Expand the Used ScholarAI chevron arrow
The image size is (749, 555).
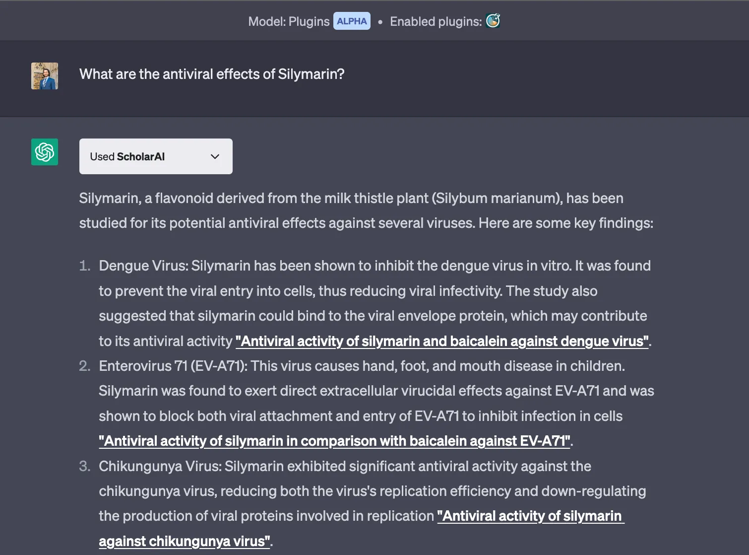[215, 157]
